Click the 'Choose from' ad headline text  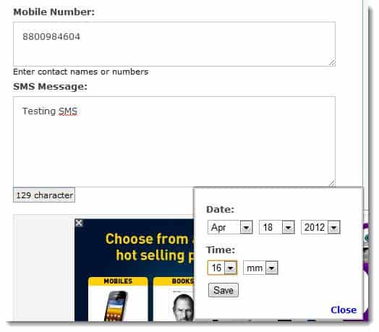point(147,239)
